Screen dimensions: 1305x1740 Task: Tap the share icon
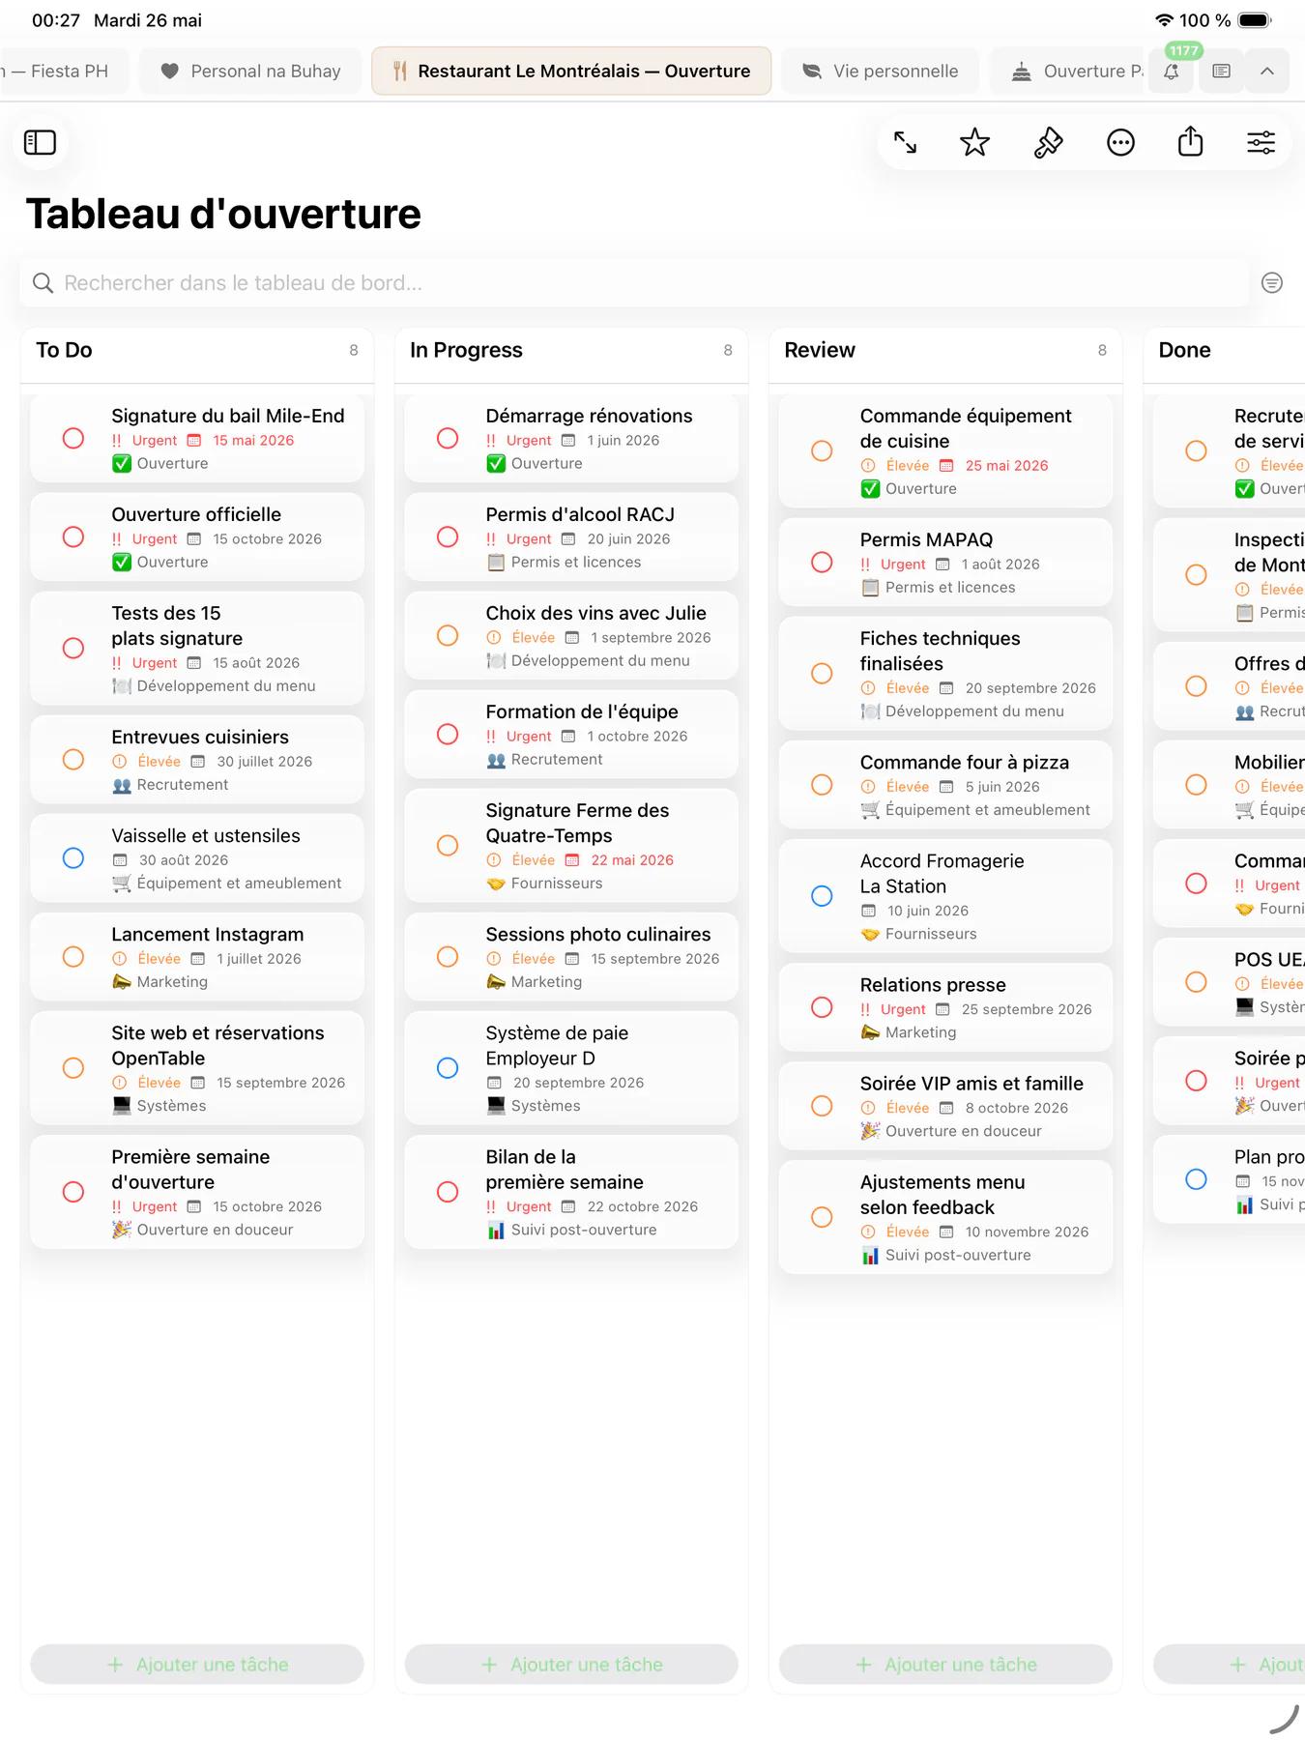tap(1191, 142)
